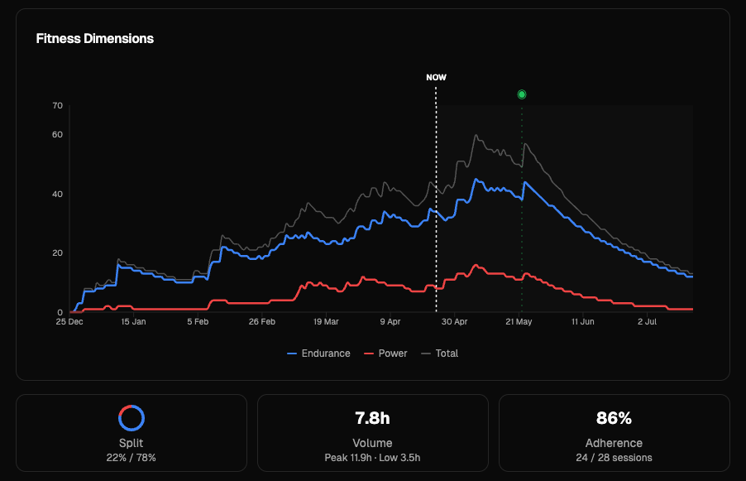Screen dimensions: 746x481
Task: Select the 86% adherence value
Action: [x=614, y=418]
